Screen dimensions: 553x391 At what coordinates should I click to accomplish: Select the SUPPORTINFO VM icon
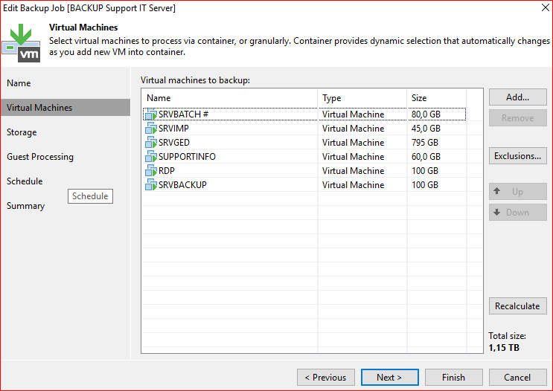[150, 157]
